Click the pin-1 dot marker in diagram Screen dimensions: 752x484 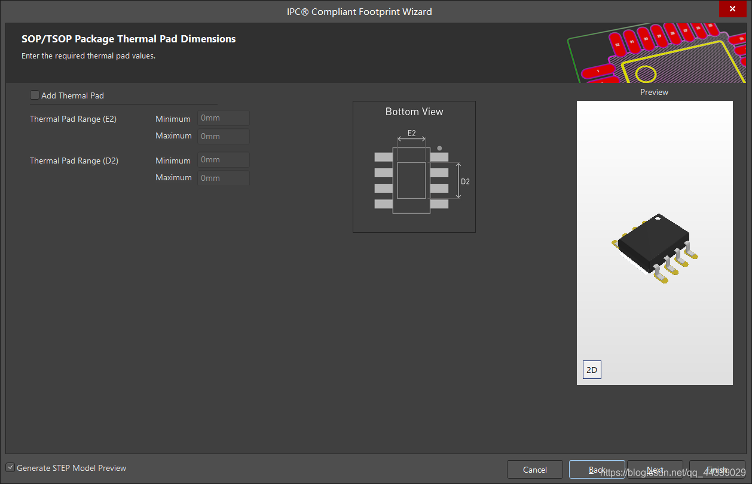point(439,148)
